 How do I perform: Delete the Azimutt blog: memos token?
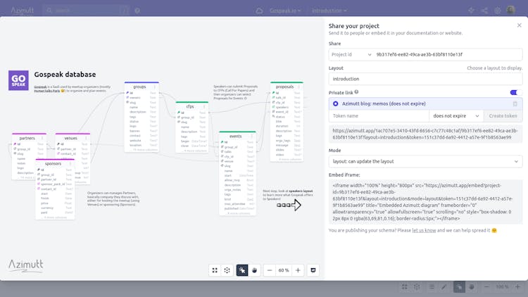[x=515, y=103]
